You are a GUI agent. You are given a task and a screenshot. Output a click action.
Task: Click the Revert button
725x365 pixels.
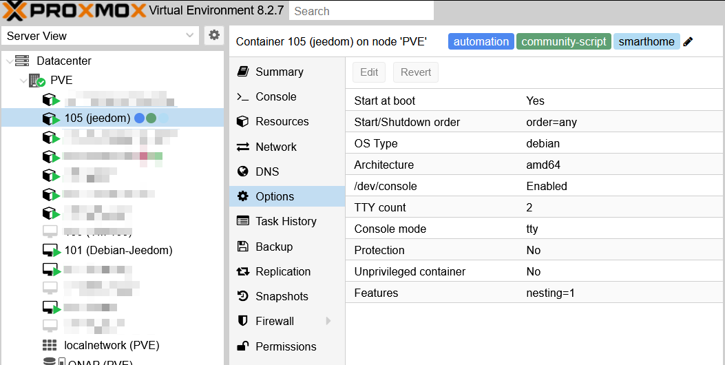[416, 72]
